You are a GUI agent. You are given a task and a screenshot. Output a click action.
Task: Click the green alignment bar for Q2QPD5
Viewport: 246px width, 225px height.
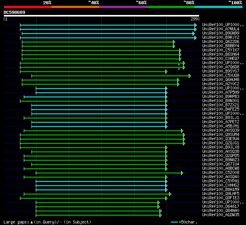click(95, 156)
